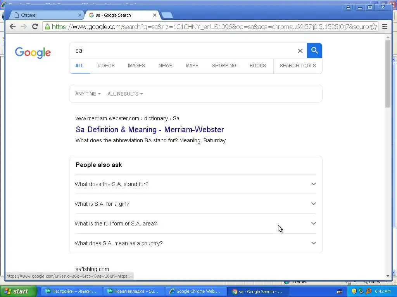
Task: Click the safishing.com result text
Action: pos(92,269)
